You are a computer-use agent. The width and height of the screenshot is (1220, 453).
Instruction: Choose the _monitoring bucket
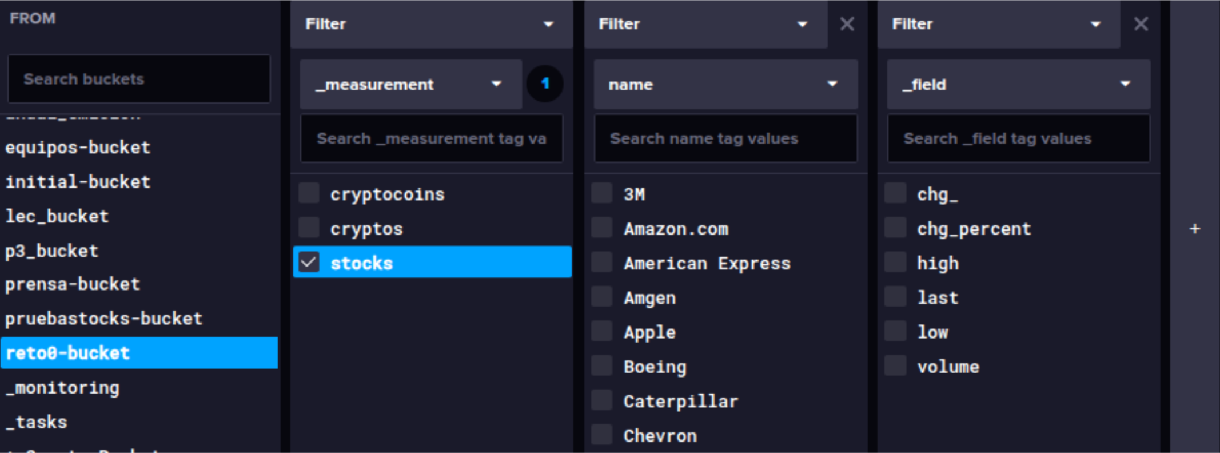tap(63, 388)
